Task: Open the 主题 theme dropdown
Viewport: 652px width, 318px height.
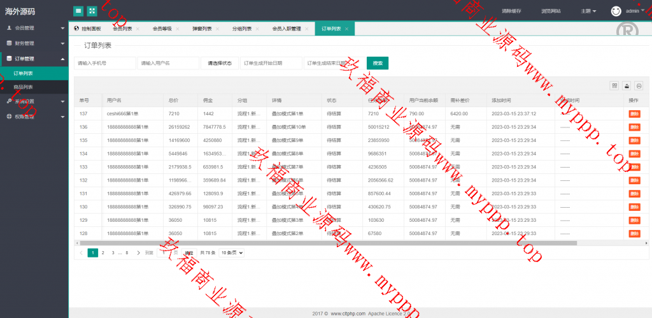Action: coord(588,11)
